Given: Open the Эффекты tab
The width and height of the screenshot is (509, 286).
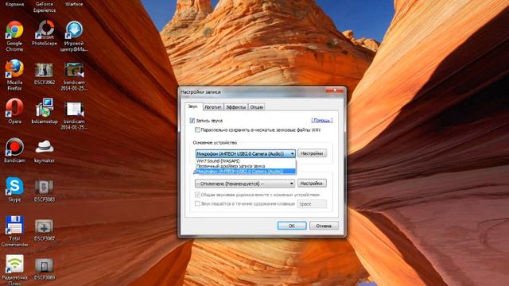Looking at the screenshot, I should pyautogui.click(x=235, y=107).
